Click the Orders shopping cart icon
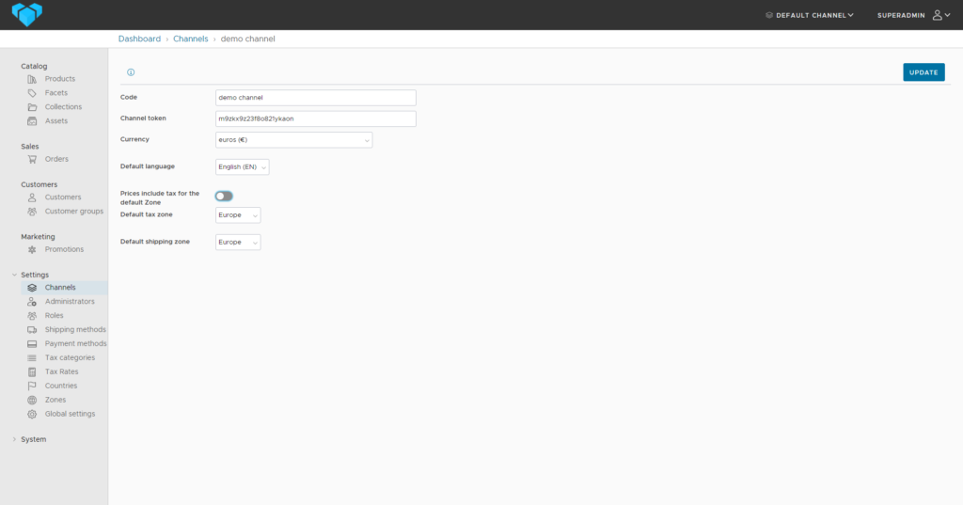The height and width of the screenshot is (505, 963). tap(32, 160)
